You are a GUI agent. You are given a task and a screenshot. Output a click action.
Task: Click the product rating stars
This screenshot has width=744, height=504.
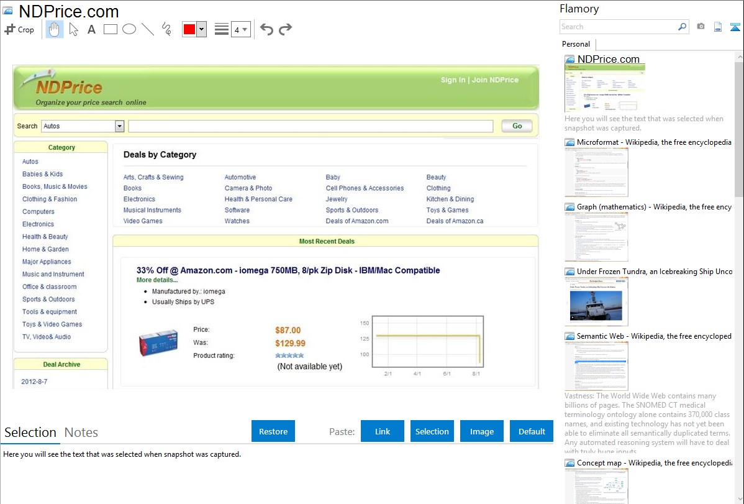289,355
